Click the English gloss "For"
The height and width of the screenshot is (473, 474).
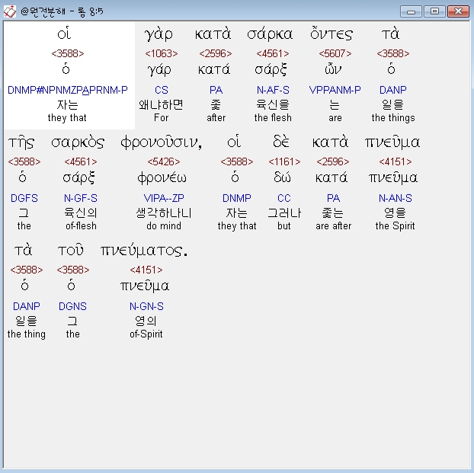coord(161,118)
